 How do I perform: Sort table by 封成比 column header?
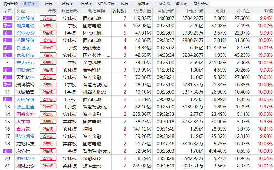tap(220, 11)
